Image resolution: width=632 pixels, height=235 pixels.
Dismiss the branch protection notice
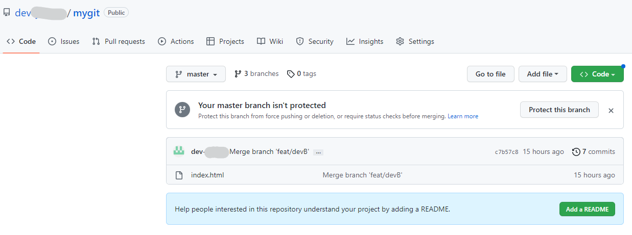(611, 110)
